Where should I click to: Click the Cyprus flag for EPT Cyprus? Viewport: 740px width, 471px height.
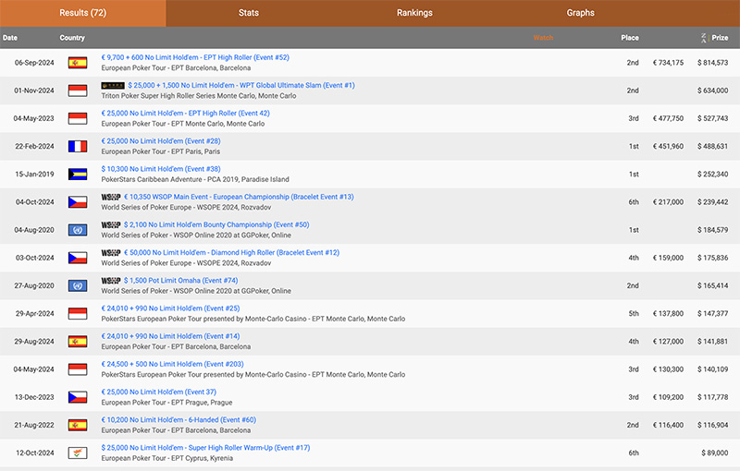pyautogui.click(x=78, y=452)
